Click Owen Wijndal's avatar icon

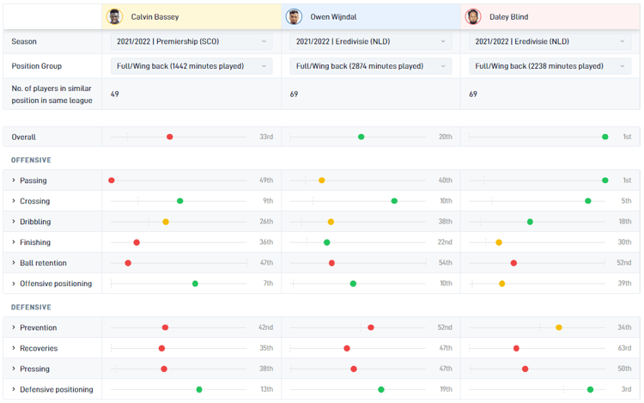pos(295,16)
